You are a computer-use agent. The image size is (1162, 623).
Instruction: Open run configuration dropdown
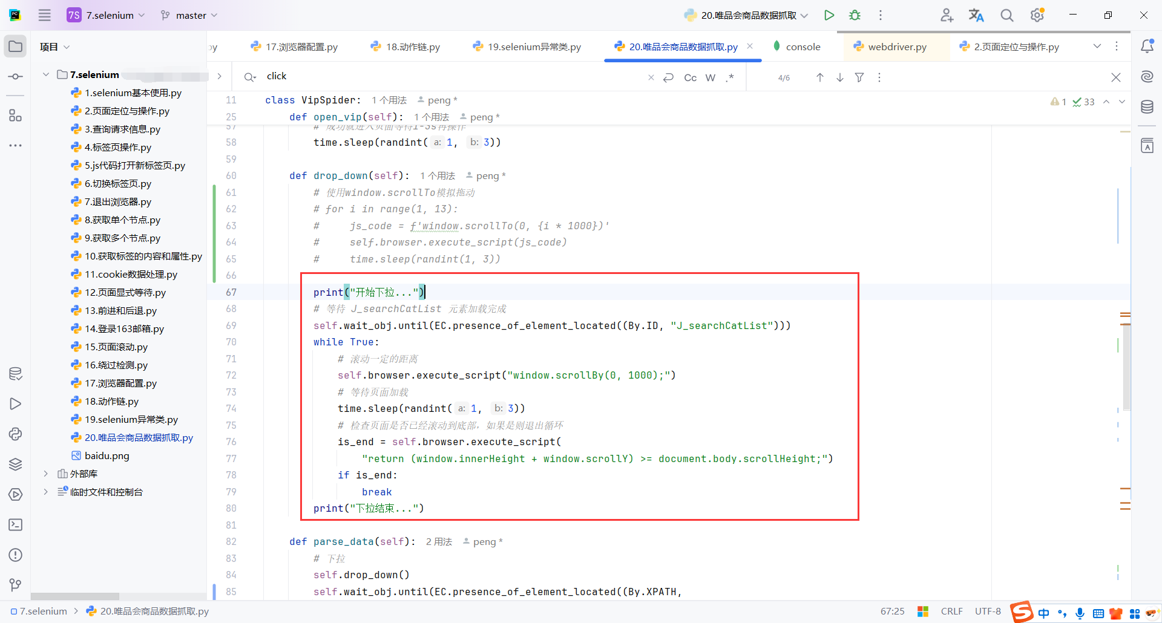pos(746,15)
